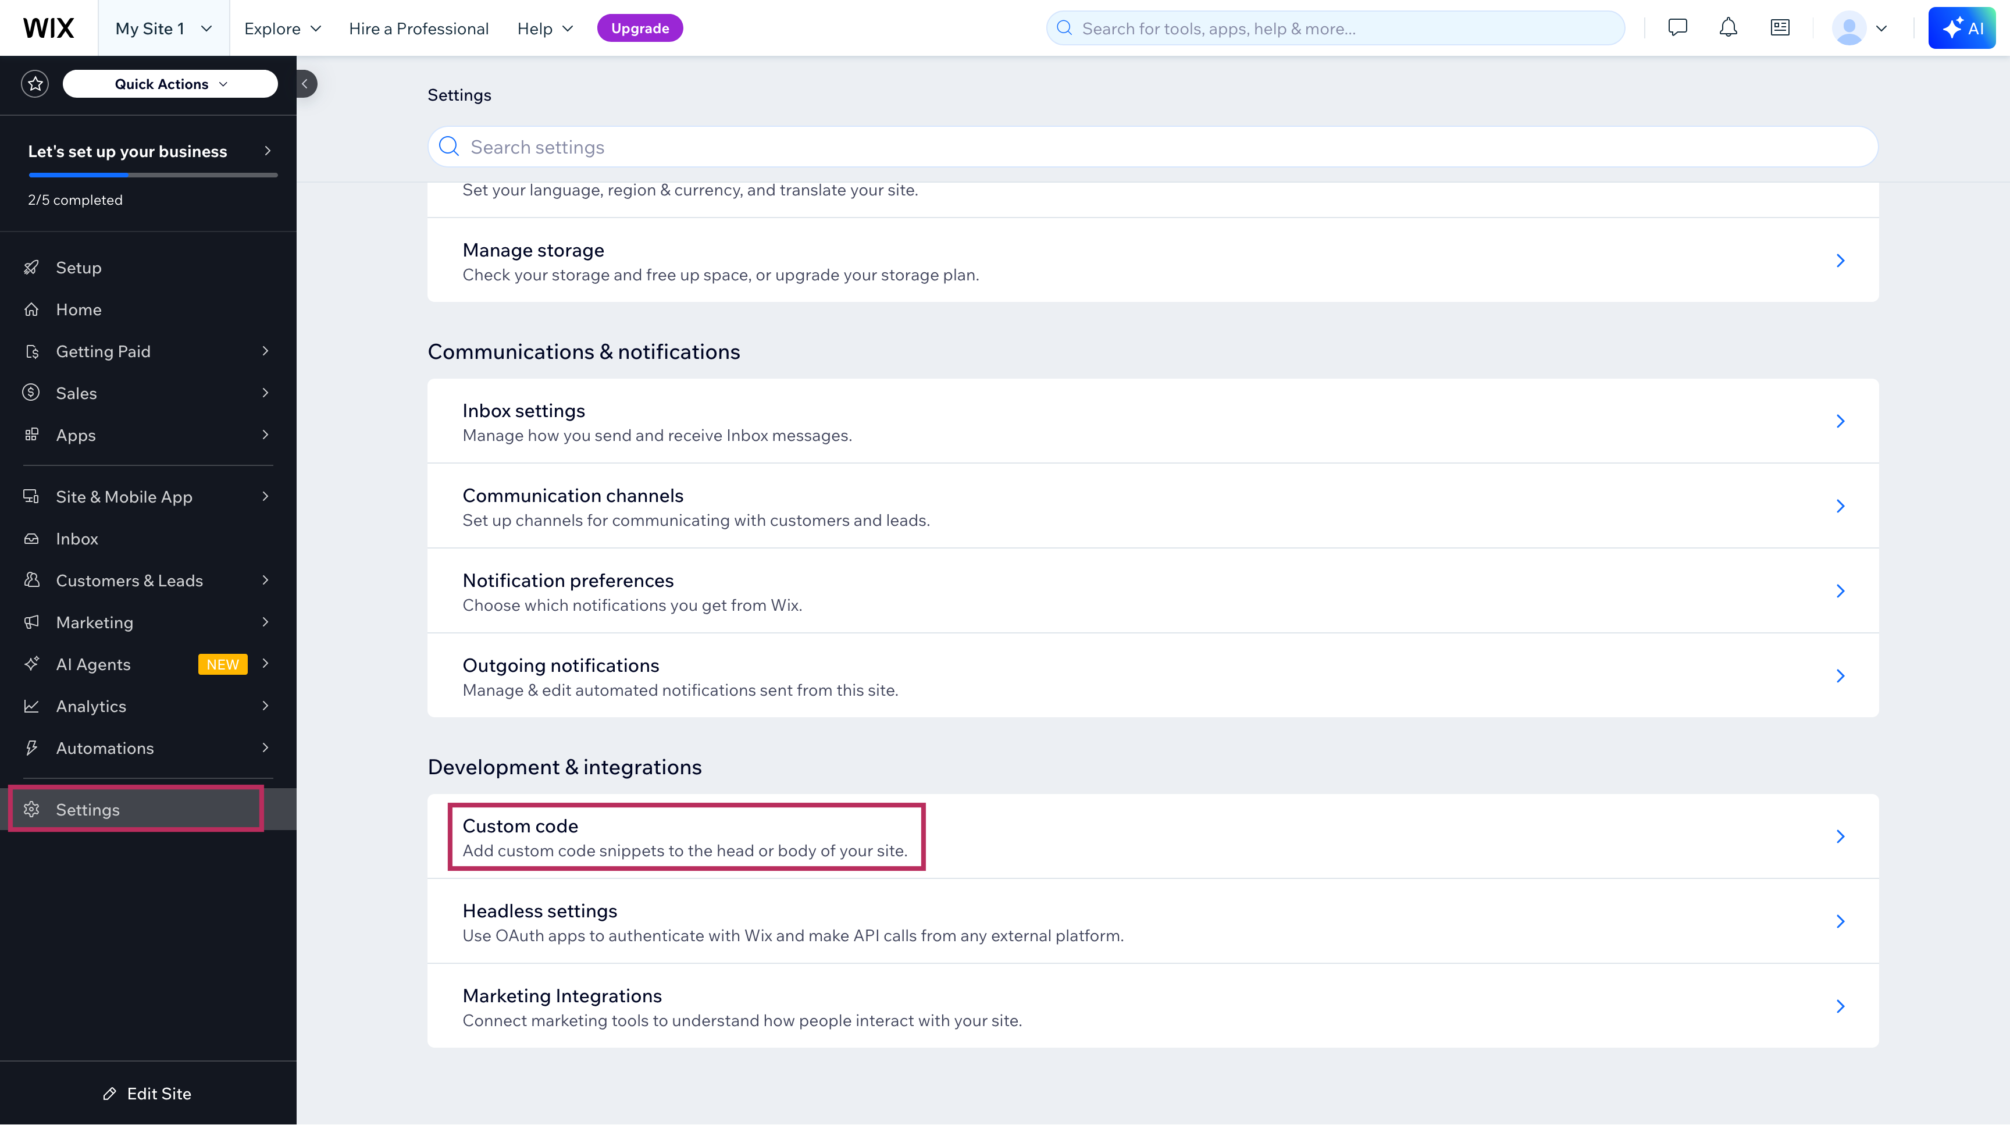Click the purple Upgrade button
The height and width of the screenshot is (1125, 2010).
pos(640,28)
